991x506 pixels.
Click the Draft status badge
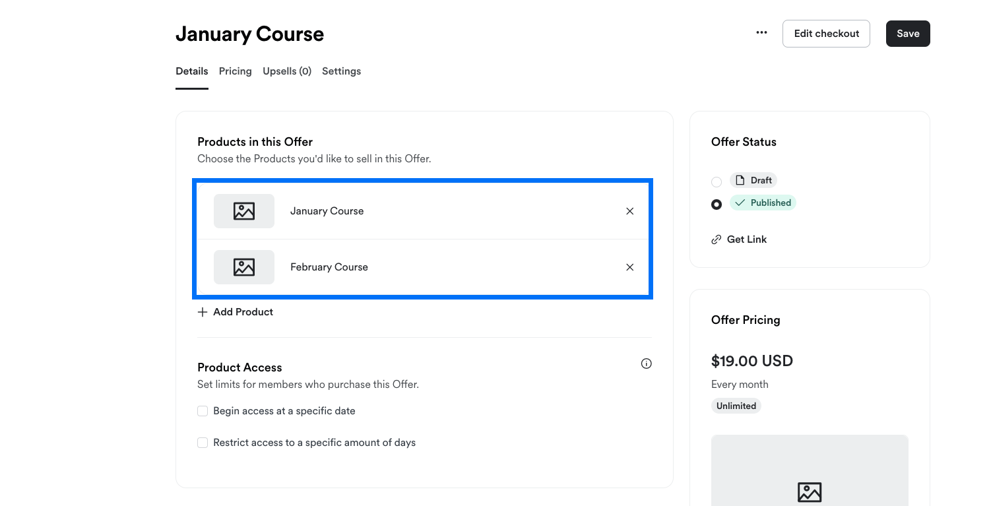point(753,179)
